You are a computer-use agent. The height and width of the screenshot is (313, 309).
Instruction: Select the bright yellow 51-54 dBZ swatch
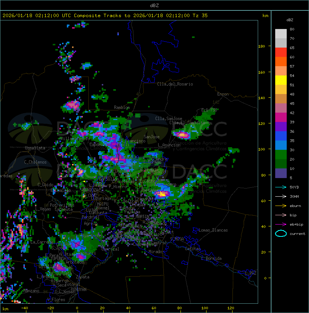[x=281, y=80]
